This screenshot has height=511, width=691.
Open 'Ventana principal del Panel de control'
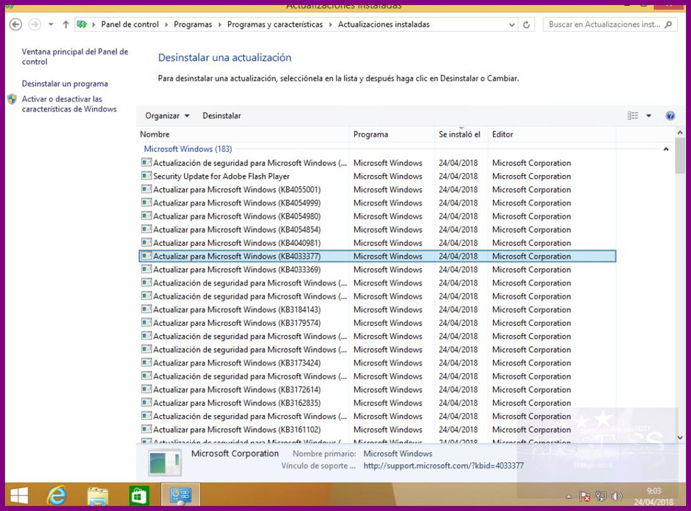click(75, 57)
